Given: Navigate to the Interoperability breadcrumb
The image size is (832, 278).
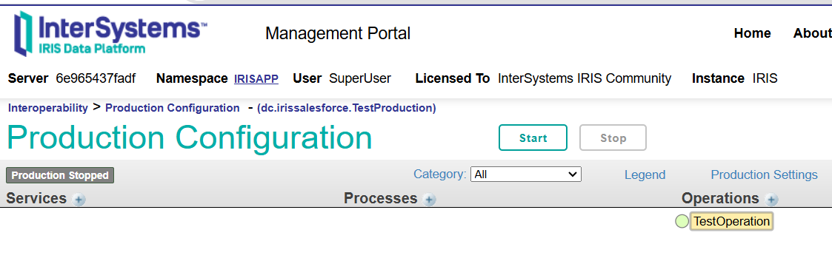Looking at the screenshot, I should (x=47, y=108).
